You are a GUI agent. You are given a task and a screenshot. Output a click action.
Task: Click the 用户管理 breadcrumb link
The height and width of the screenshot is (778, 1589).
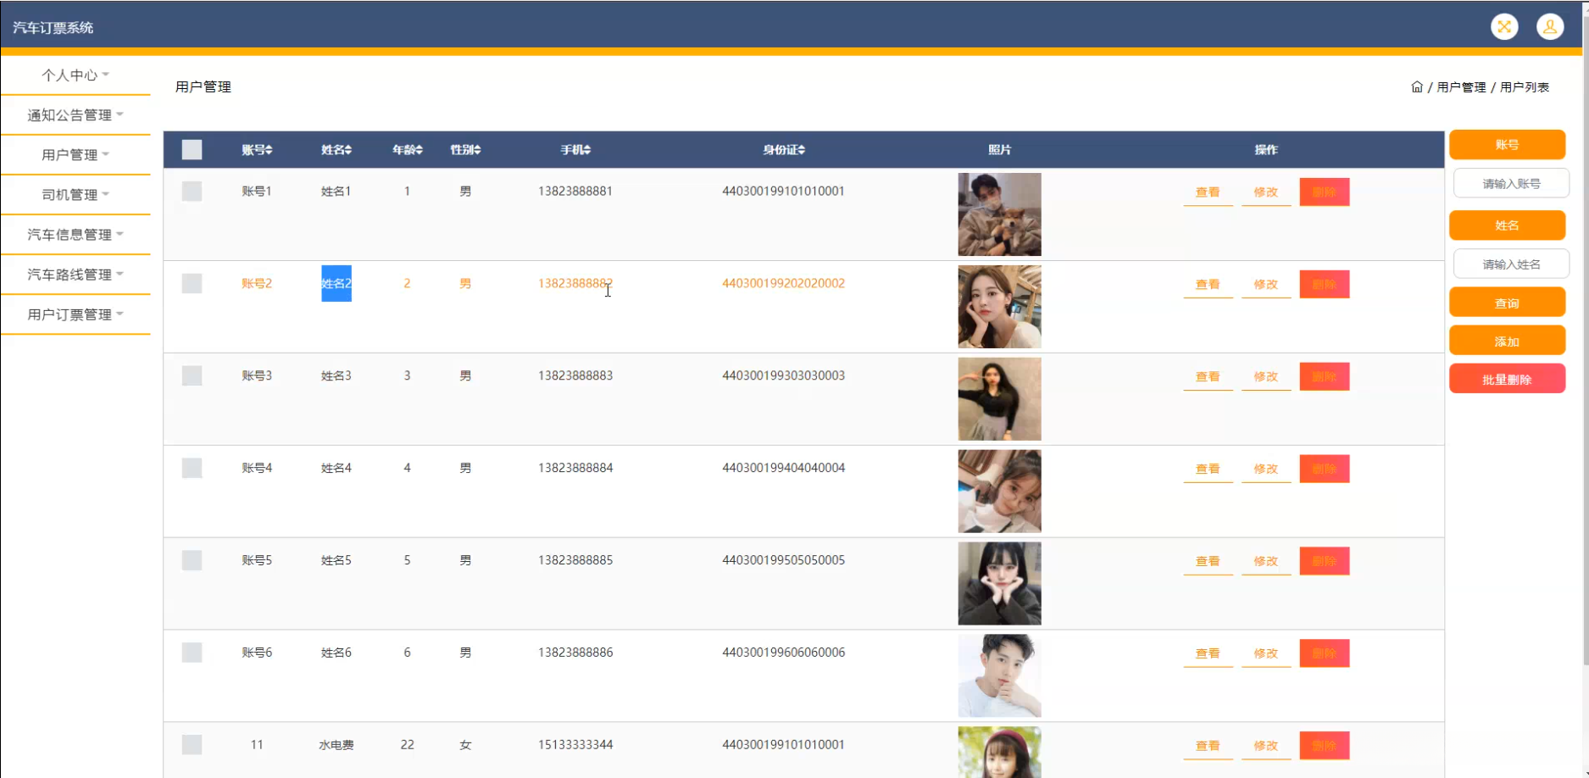point(1461,87)
